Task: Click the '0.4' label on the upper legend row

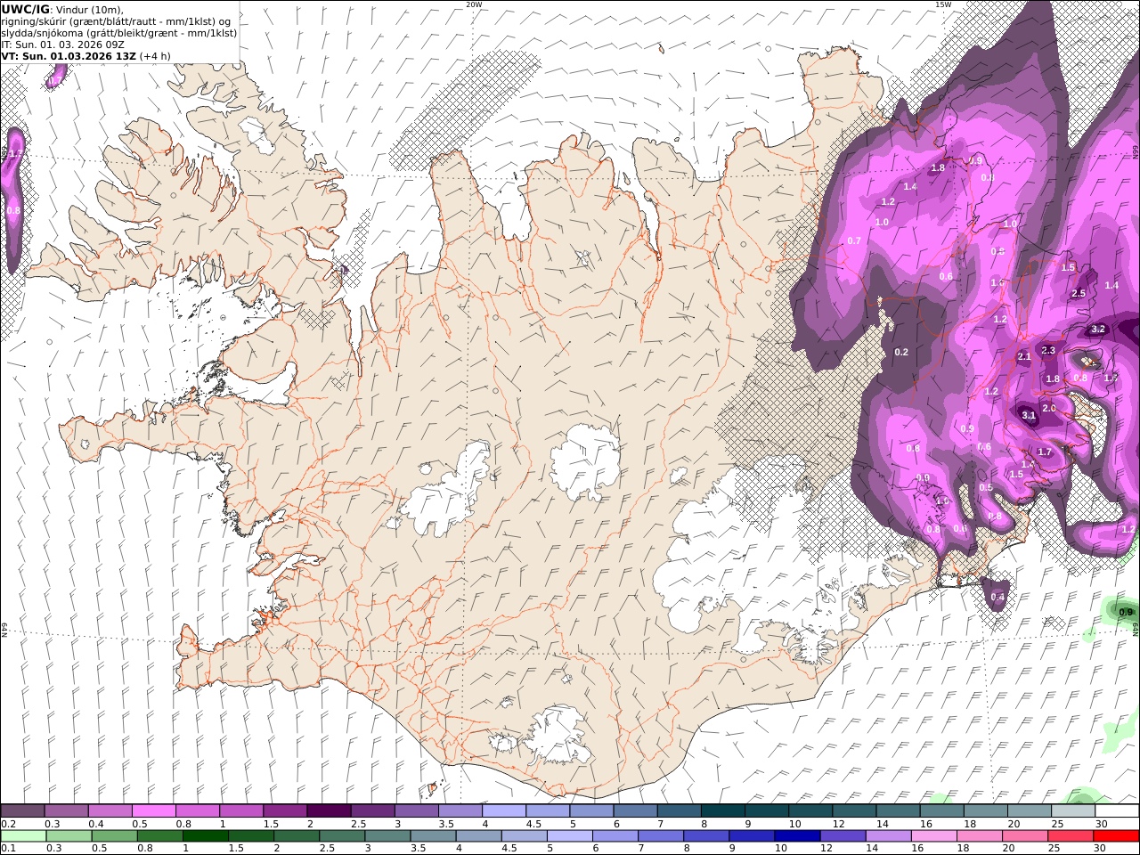Action: pos(96,824)
